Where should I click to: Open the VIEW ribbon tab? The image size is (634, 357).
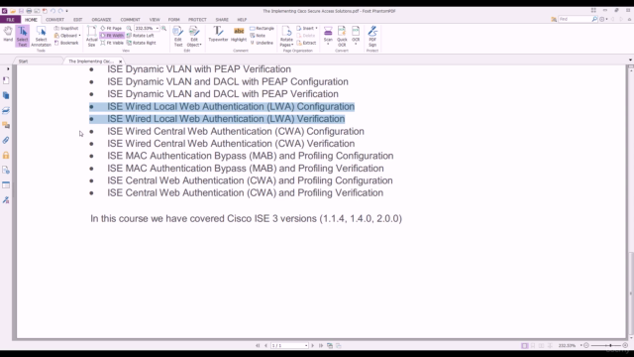[155, 20]
